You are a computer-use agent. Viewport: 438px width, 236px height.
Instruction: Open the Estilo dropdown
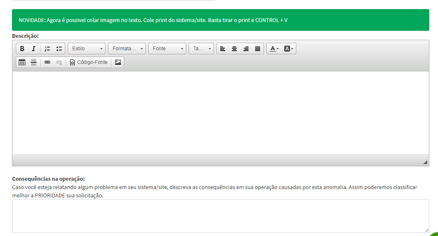pos(86,49)
